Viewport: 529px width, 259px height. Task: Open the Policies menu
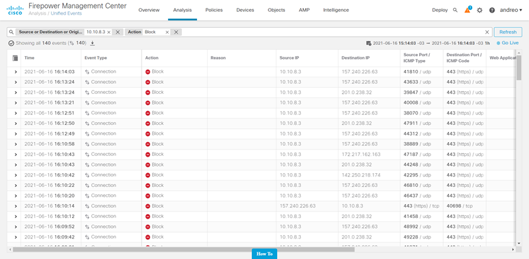click(x=214, y=10)
